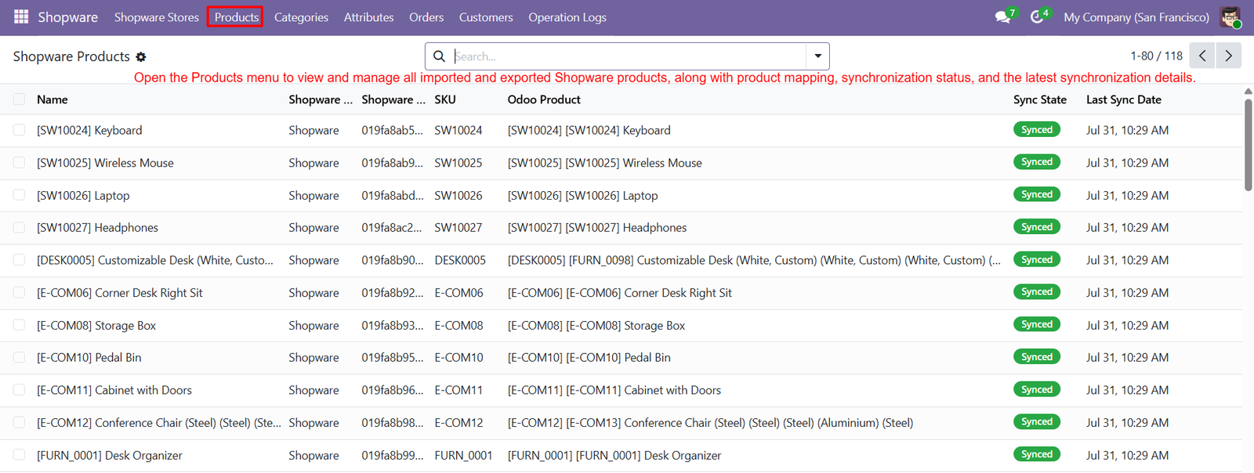
Task: Open the Categories menu
Action: pyautogui.click(x=301, y=17)
